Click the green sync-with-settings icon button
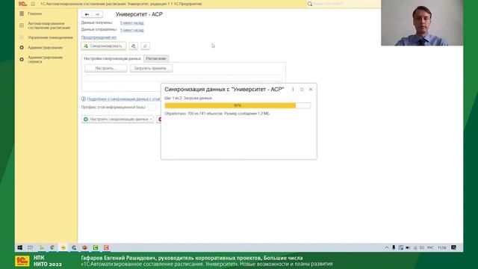 point(133,46)
